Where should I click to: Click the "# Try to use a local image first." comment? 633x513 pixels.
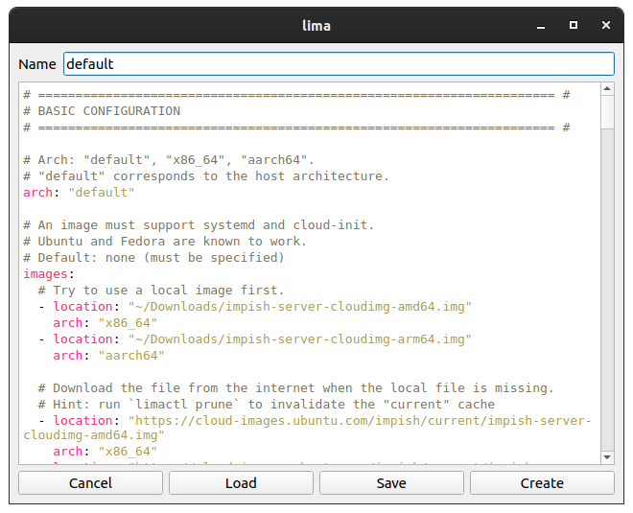(161, 291)
